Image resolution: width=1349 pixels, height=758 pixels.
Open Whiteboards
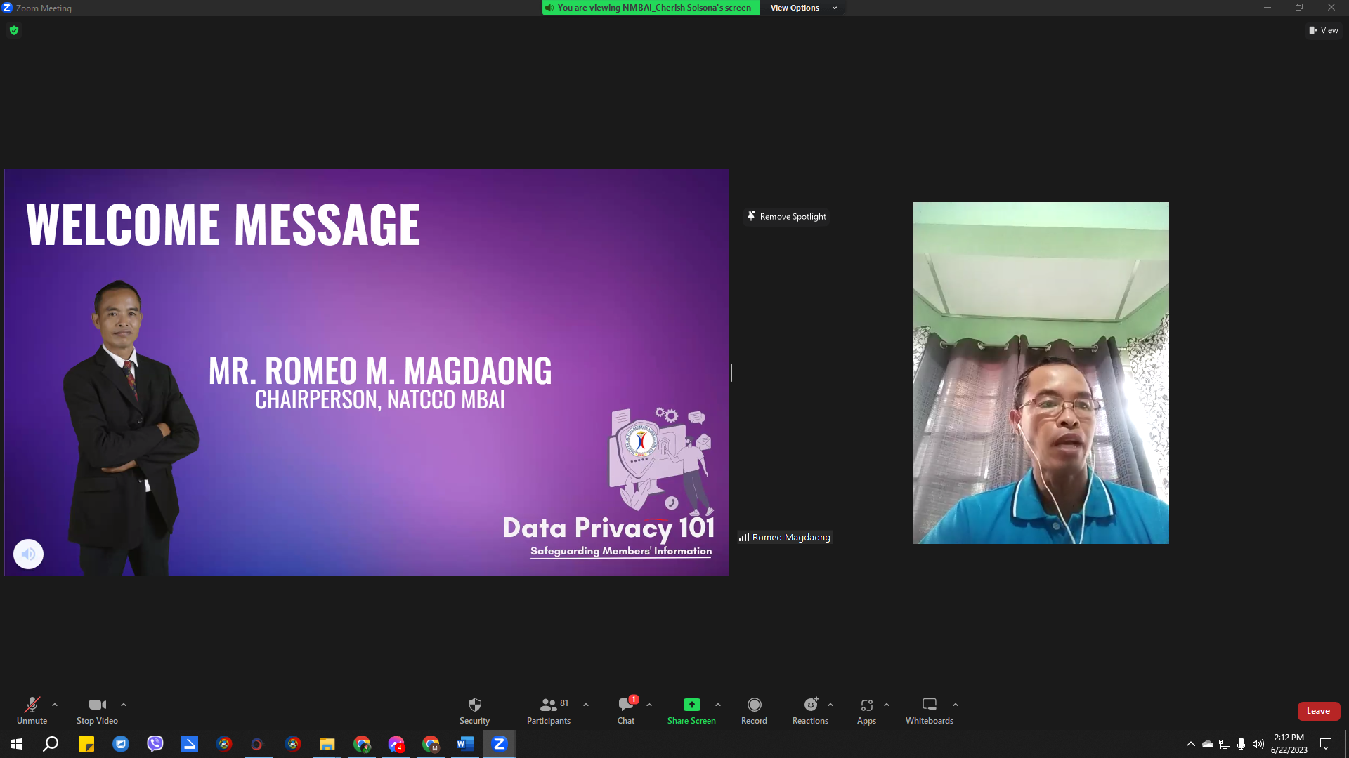click(x=929, y=710)
